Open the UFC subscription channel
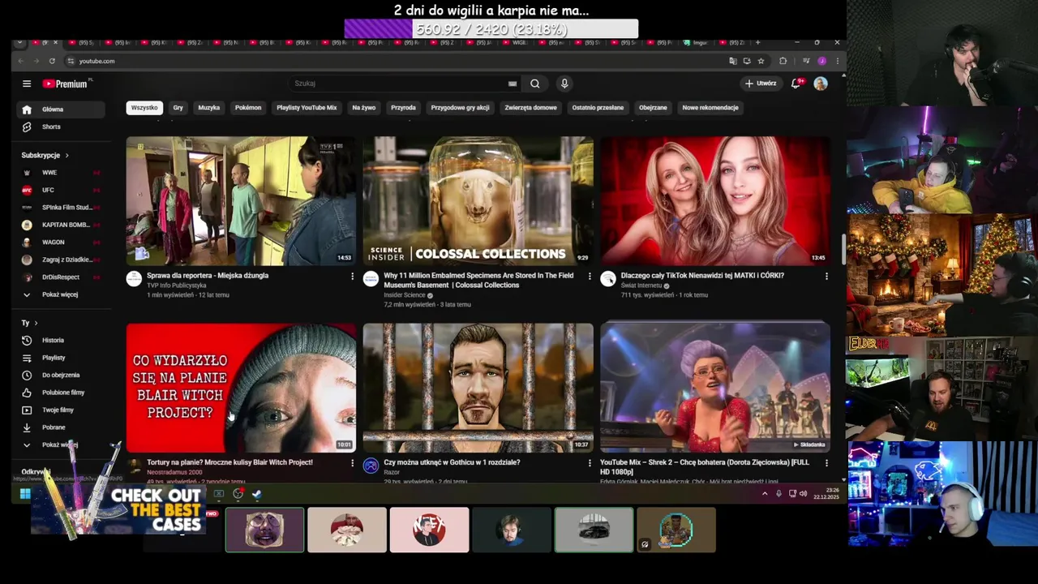The image size is (1038, 584). click(62, 190)
